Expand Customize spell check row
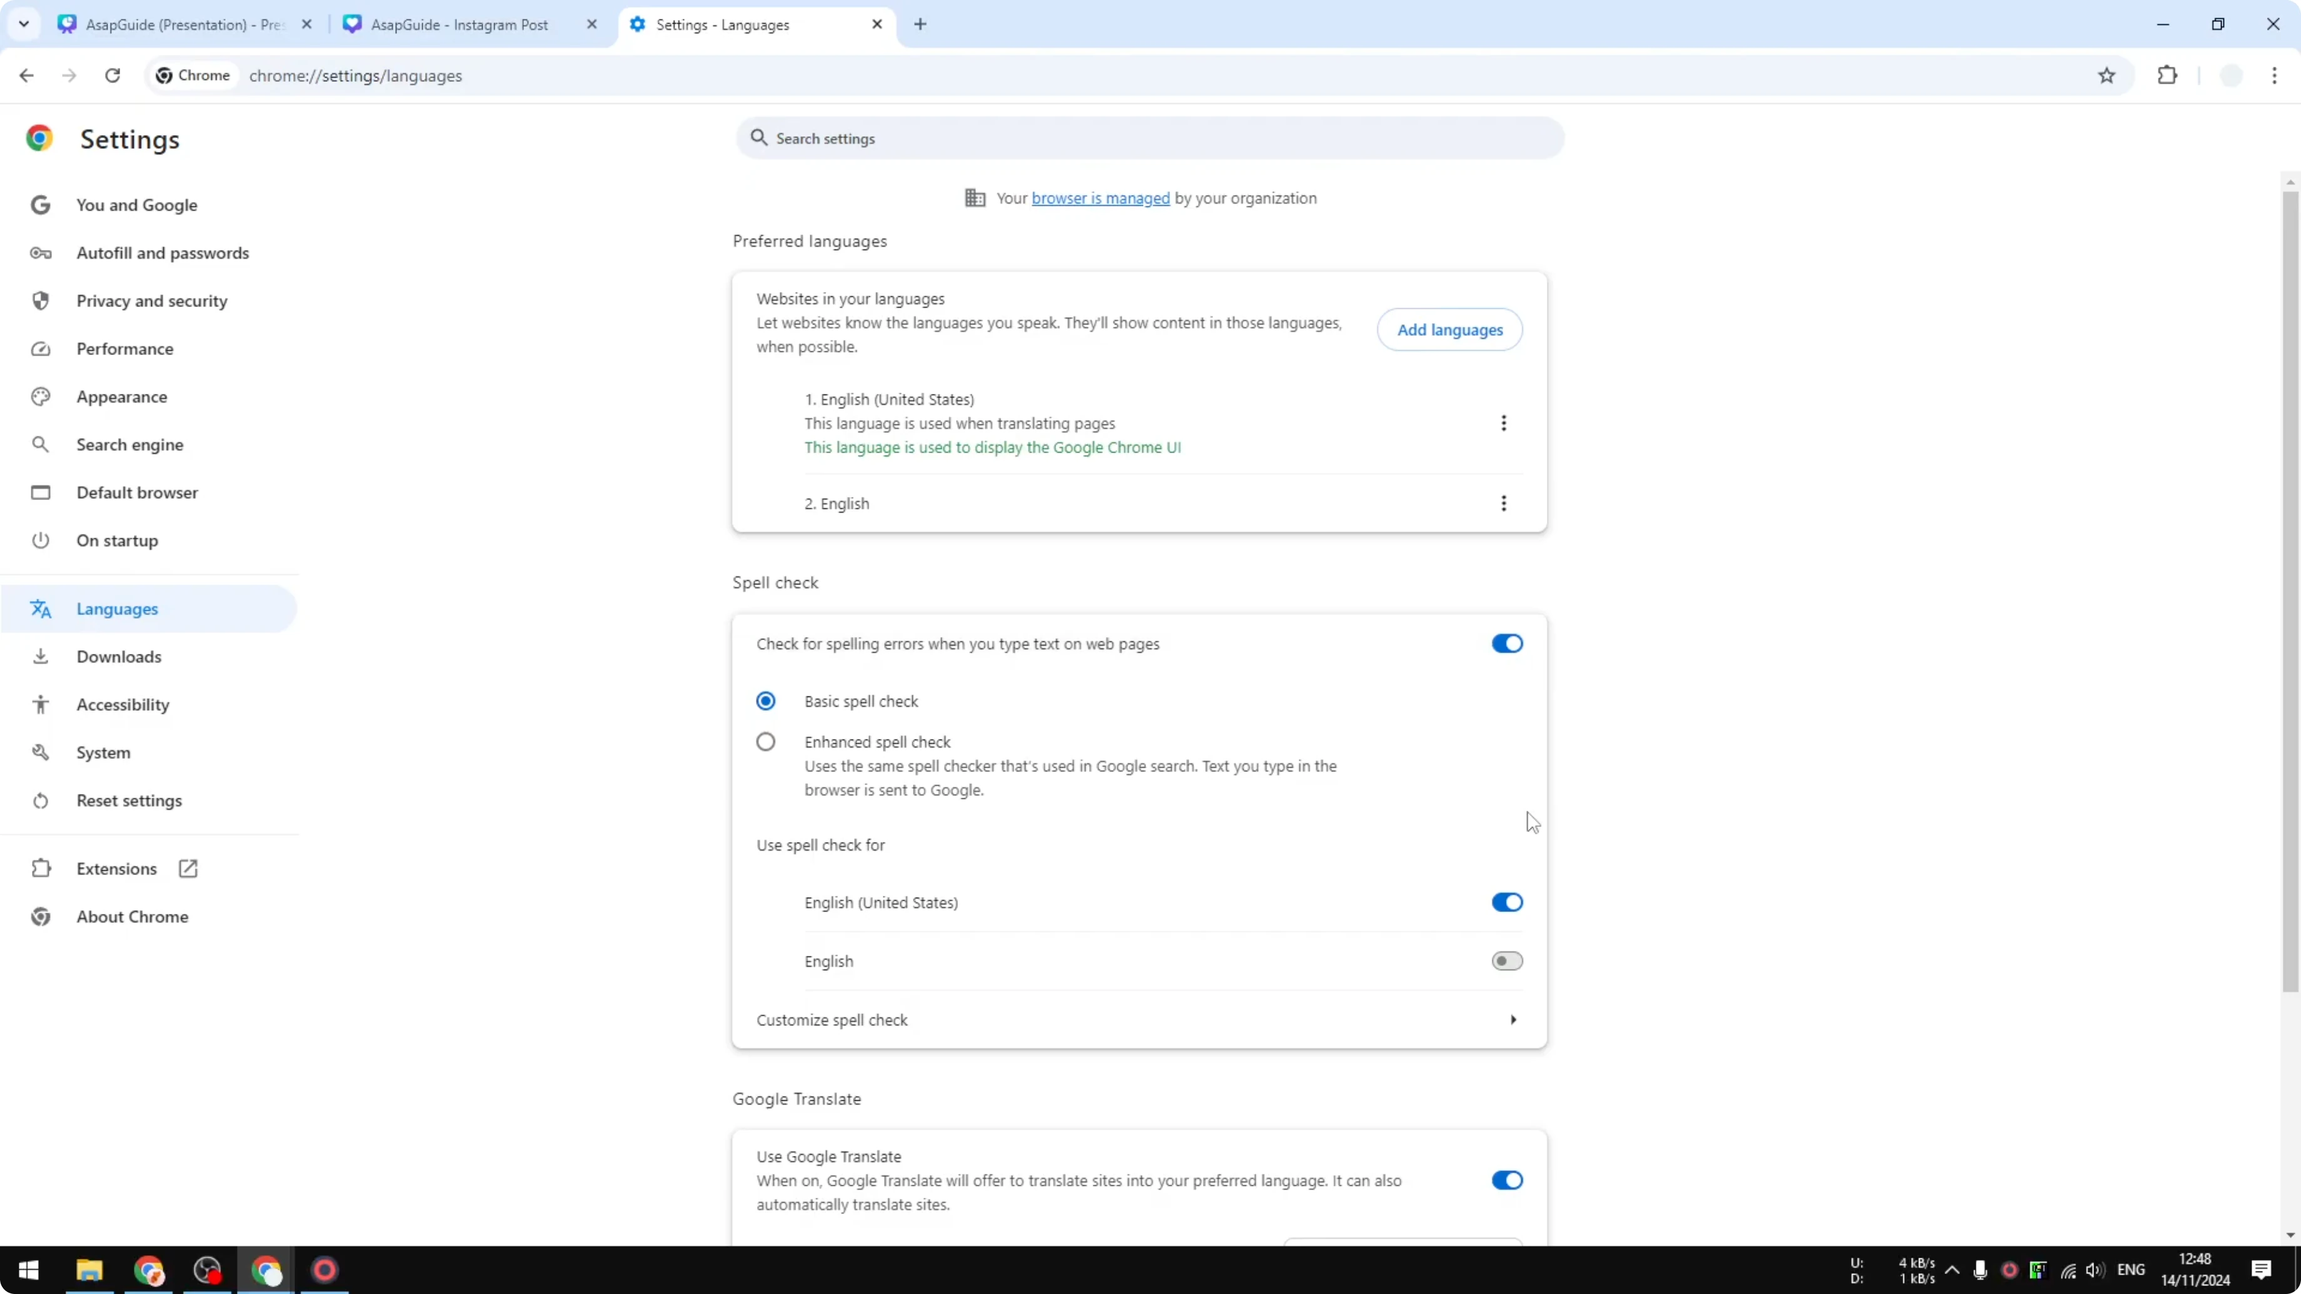2301x1294 pixels. click(1513, 1020)
